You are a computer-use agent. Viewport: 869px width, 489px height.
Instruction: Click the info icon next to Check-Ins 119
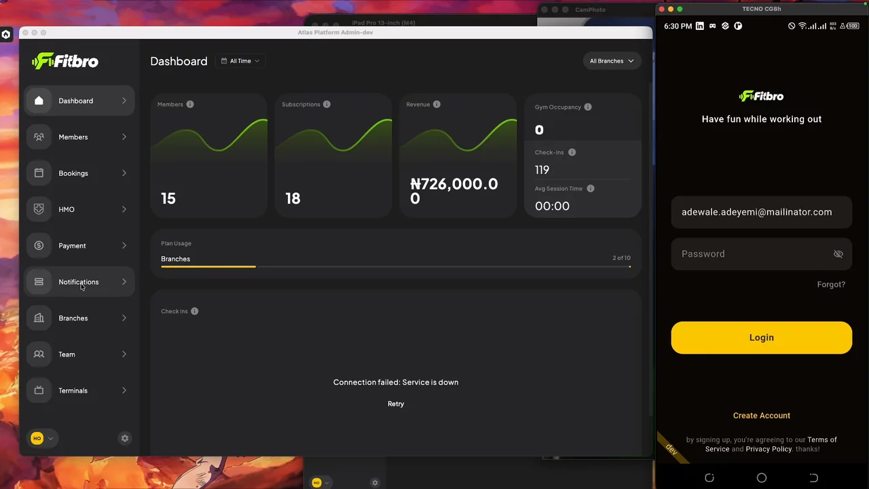(572, 152)
